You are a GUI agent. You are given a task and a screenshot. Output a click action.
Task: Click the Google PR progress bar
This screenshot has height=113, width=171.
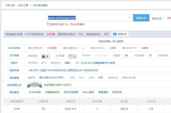tap(101, 56)
